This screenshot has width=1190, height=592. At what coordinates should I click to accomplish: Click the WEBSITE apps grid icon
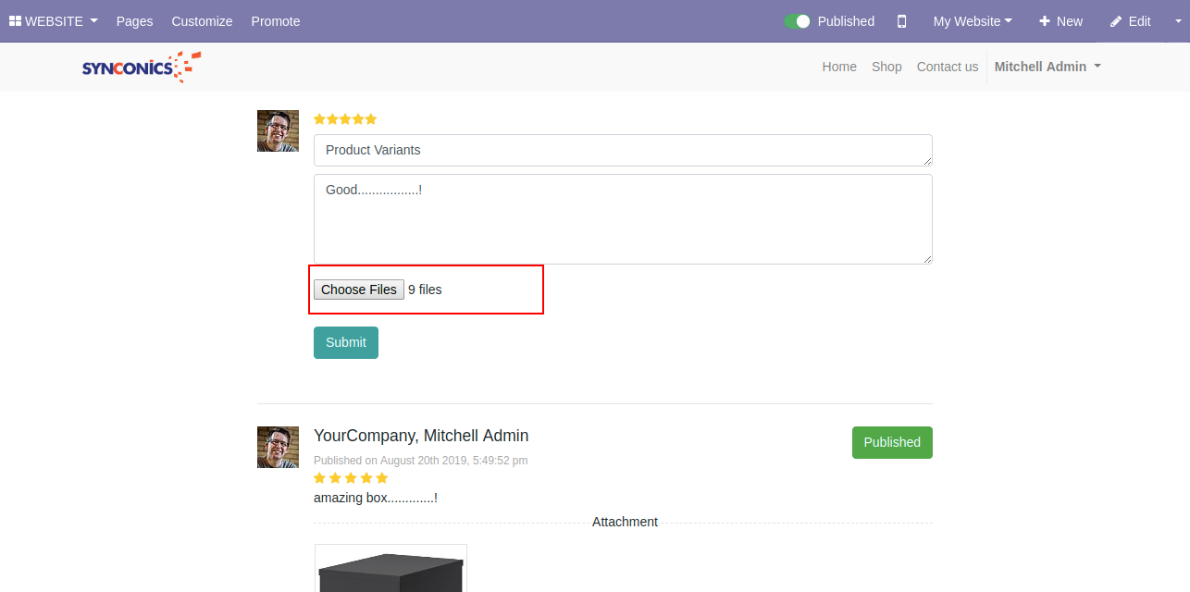pos(15,21)
